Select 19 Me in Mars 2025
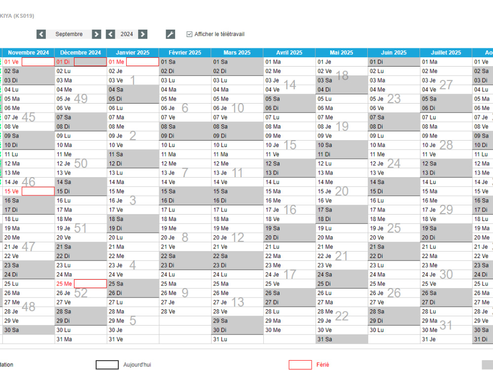 tap(237, 228)
